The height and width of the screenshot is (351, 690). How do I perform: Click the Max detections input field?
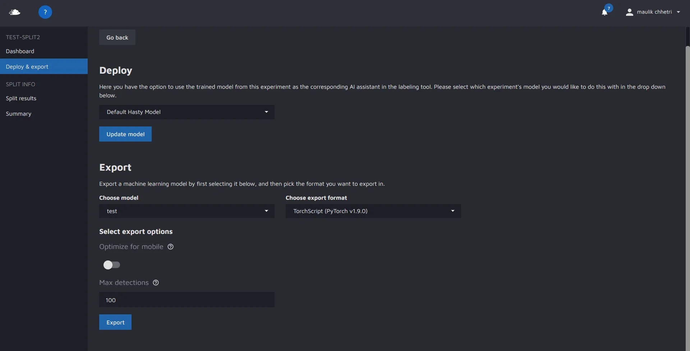point(187,300)
